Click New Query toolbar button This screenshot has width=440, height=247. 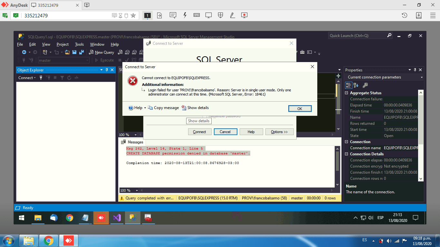coord(101,52)
